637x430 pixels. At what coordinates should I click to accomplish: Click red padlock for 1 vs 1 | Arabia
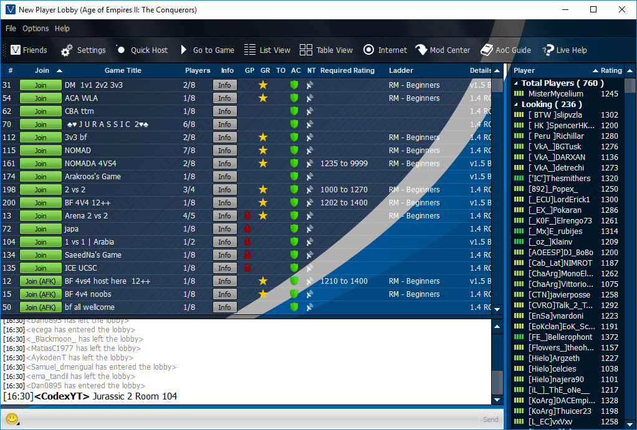[247, 241]
